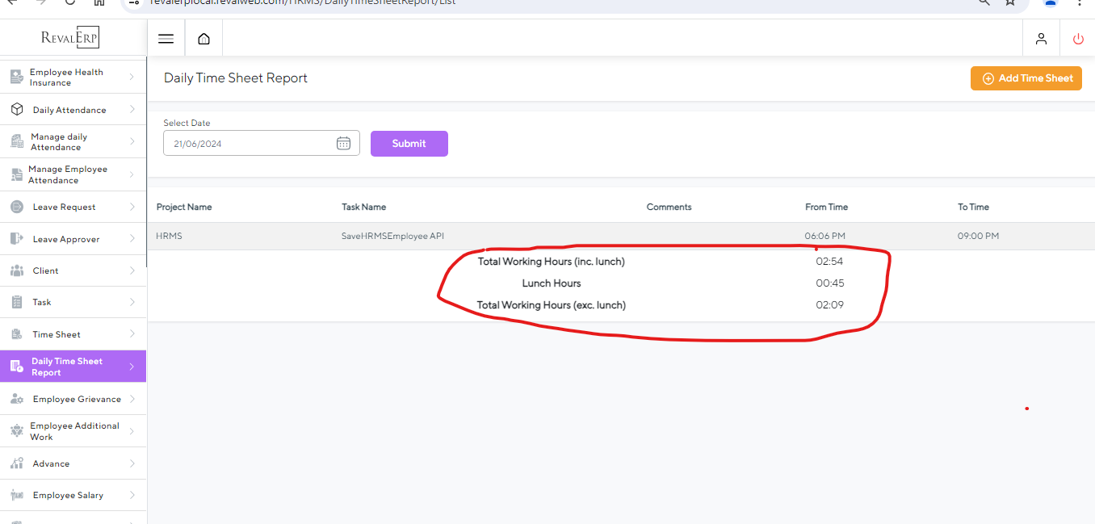Viewport: 1095px width, 524px height.
Task: Expand the Employee Salary chevron
Action: [132, 495]
